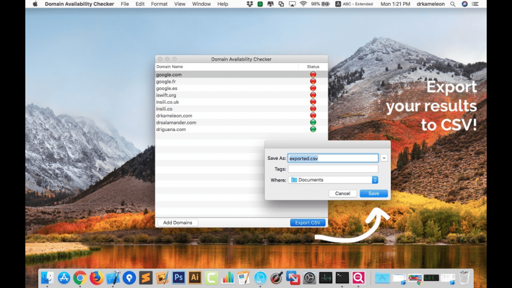Open System Preferences from the dock
The height and width of the screenshot is (288, 512).
click(309, 278)
